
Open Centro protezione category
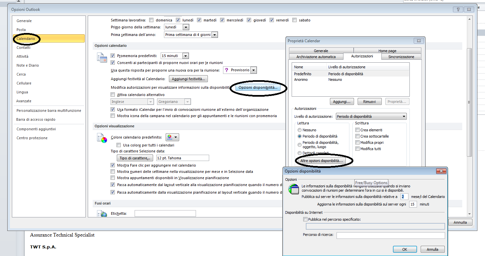pos(49,138)
